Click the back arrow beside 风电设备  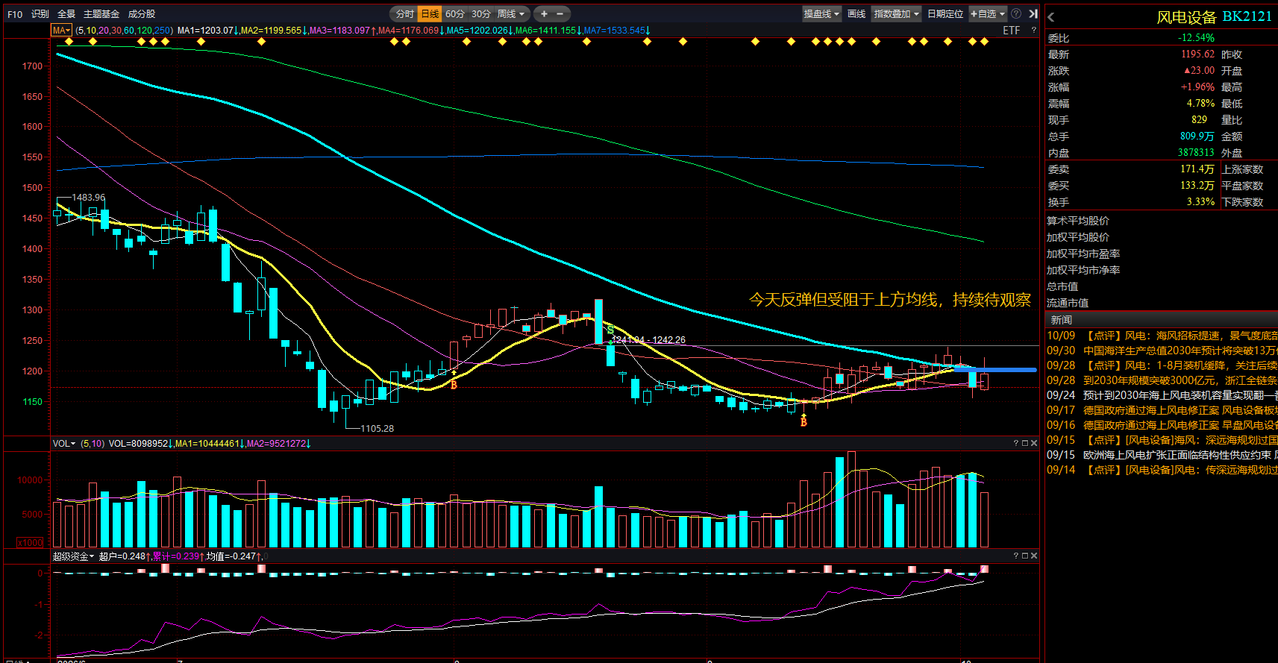1051,17
